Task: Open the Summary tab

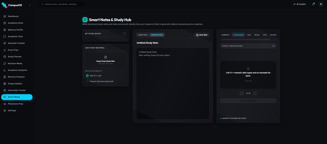Action: pos(226,35)
